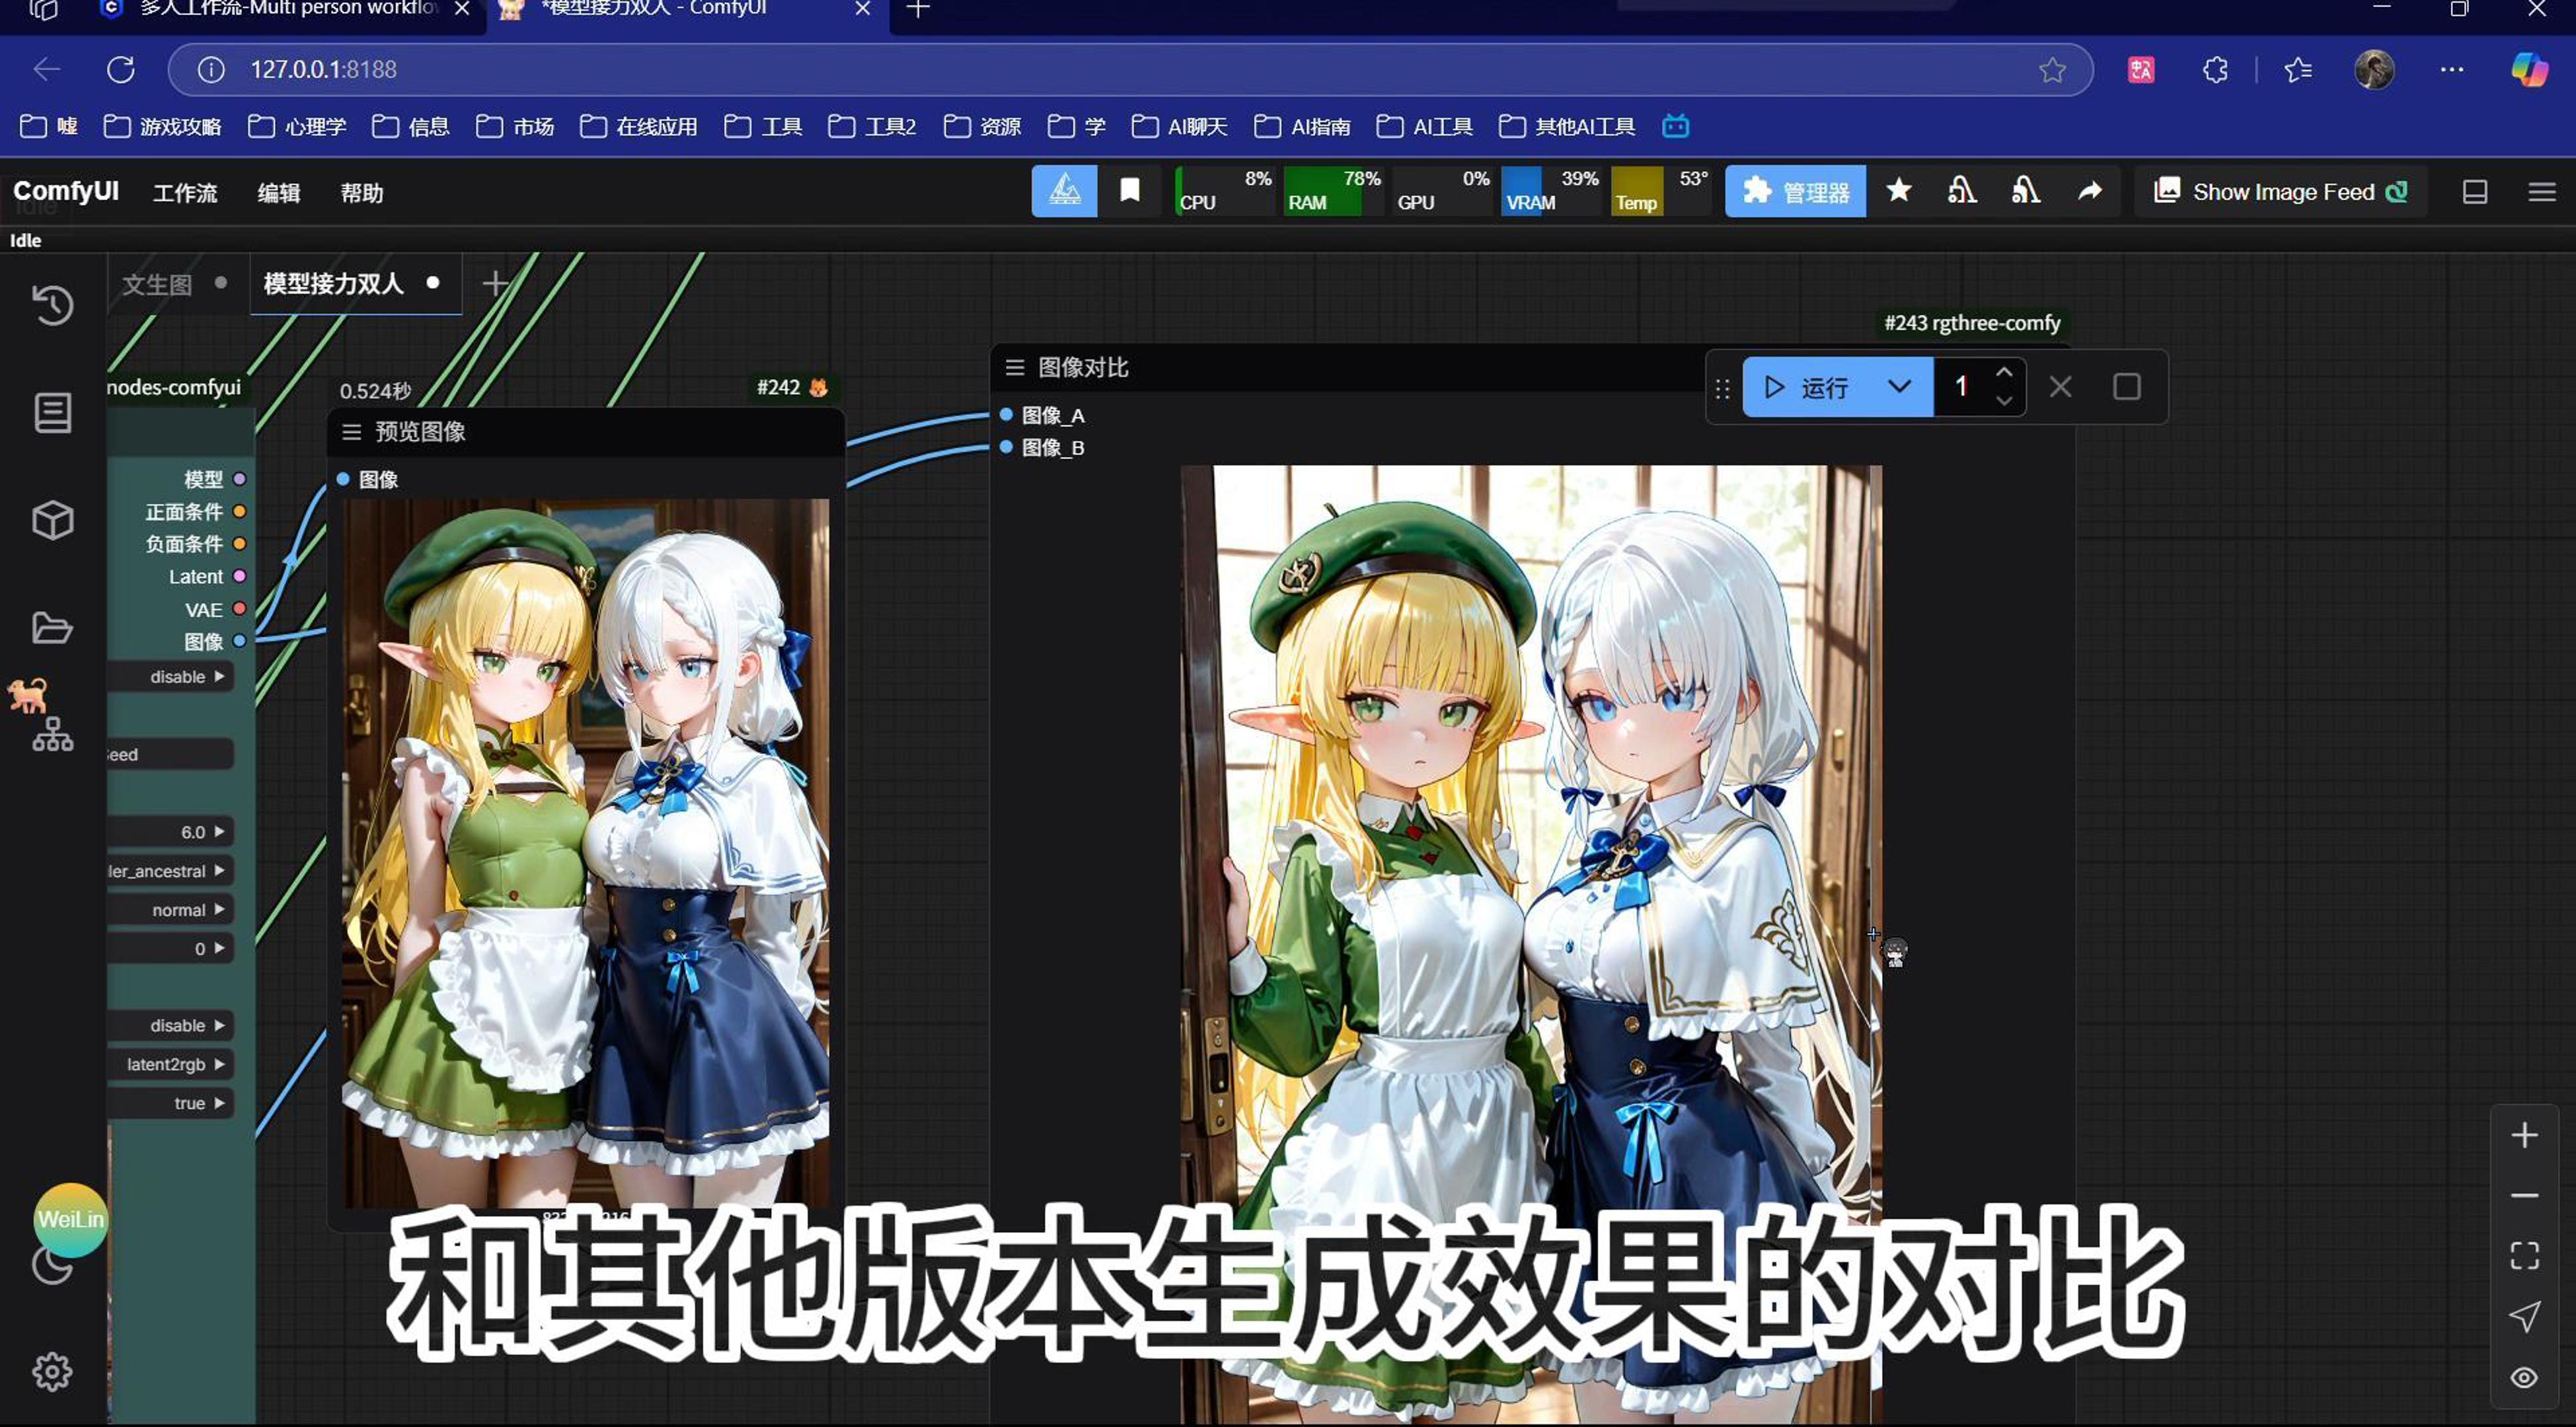
Task: Toggle the bottom panel layout icon
Action: 2474,192
